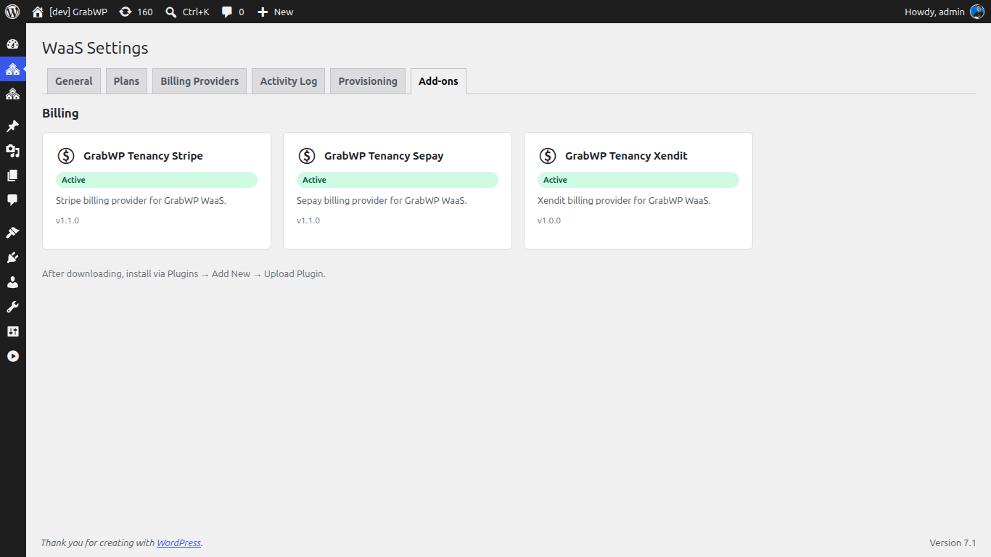Viewport: 991px width, 557px height.
Task: Switch to the Plans tab
Action: click(x=126, y=81)
